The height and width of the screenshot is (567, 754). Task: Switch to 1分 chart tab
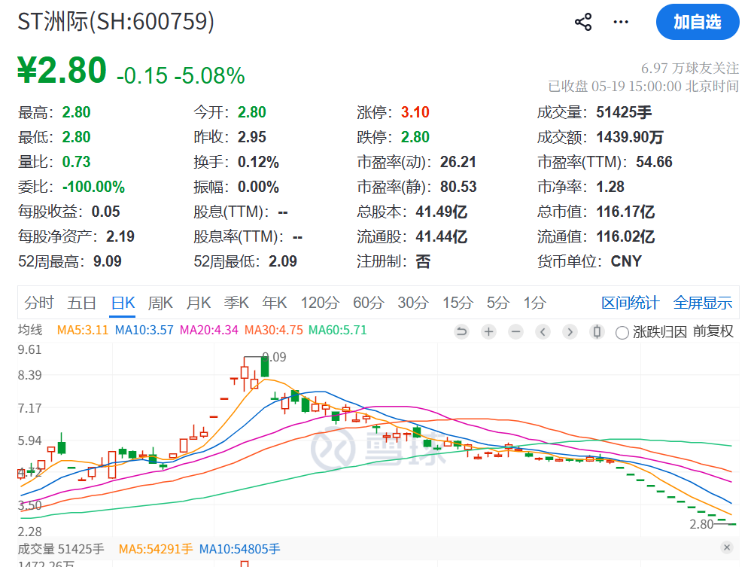(534, 303)
